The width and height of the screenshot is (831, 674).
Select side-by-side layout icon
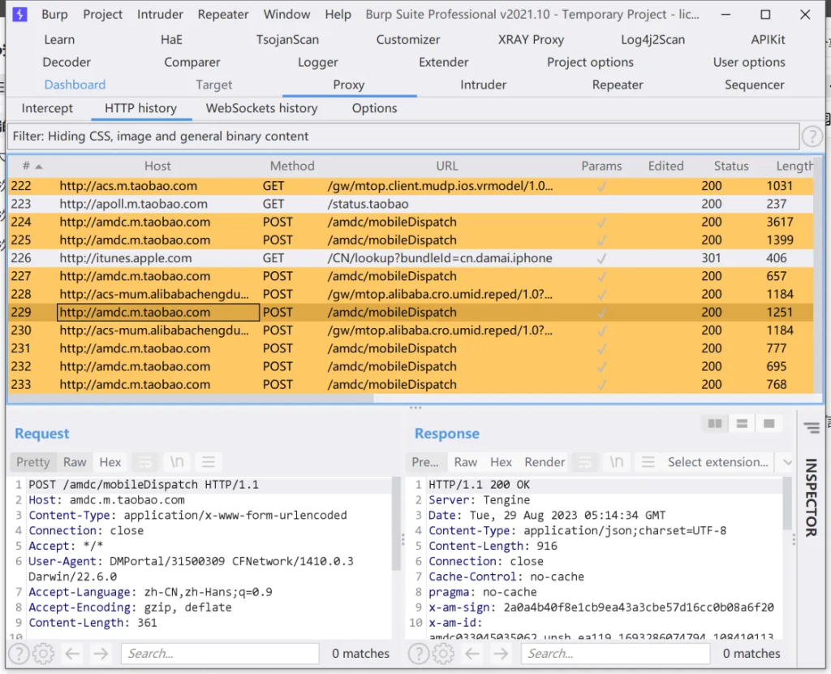[715, 424]
